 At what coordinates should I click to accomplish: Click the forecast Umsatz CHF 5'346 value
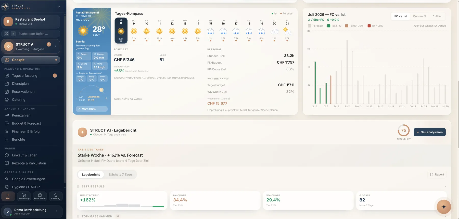[x=124, y=60]
